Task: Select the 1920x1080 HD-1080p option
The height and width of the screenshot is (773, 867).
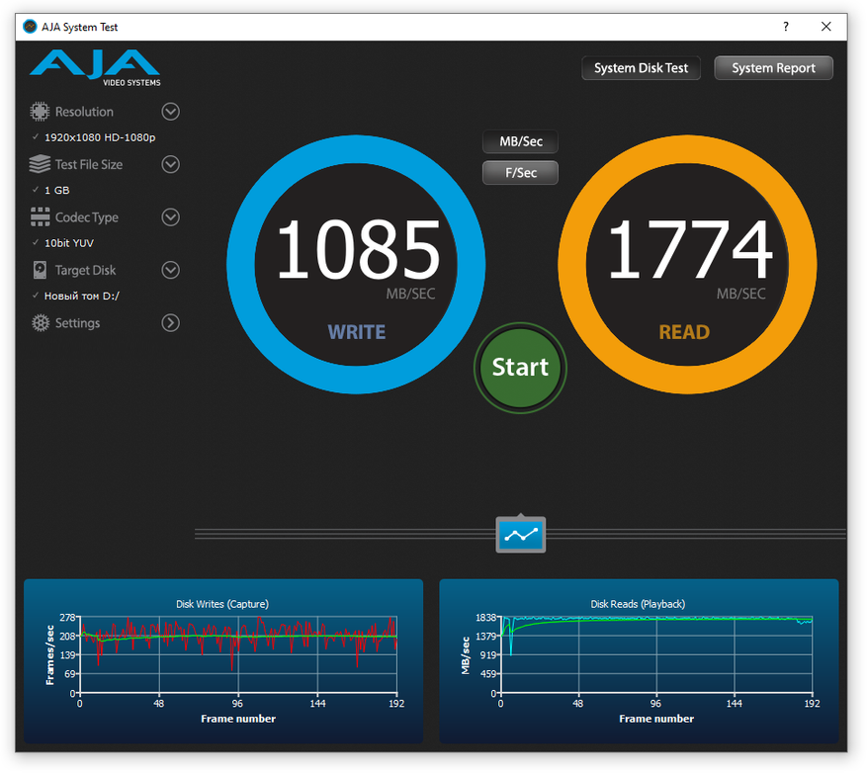Action: 99,137
